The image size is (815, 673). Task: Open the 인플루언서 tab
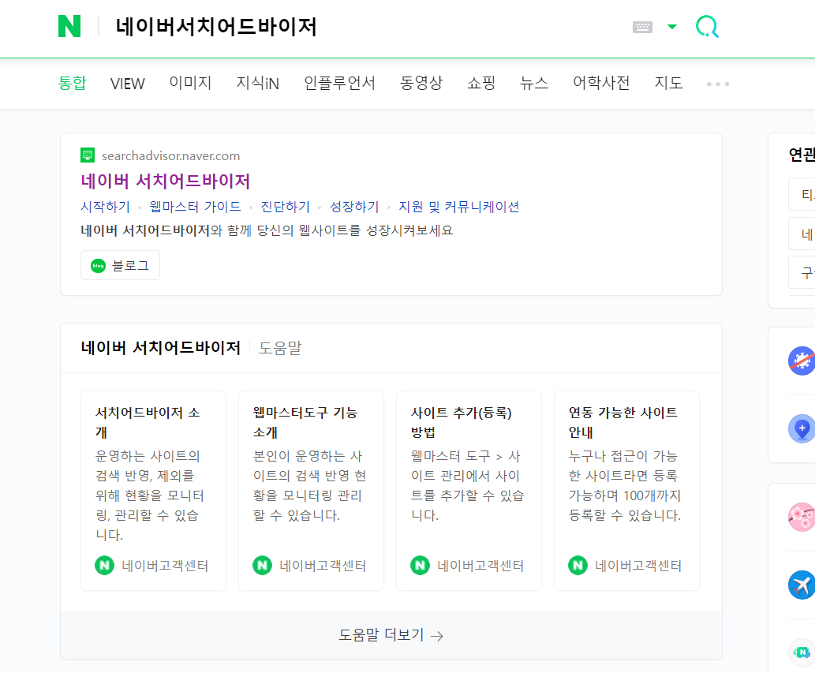click(339, 83)
